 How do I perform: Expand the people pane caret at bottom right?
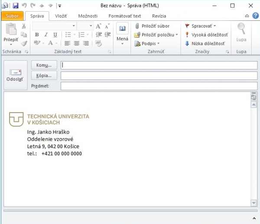(254, 218)
